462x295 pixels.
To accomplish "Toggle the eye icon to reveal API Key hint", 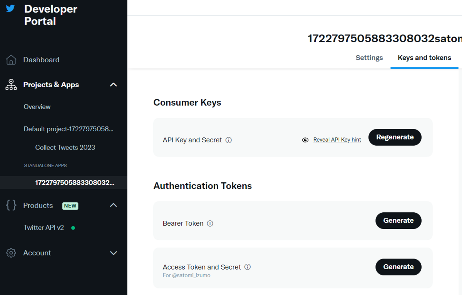I will tap(305, 140).
